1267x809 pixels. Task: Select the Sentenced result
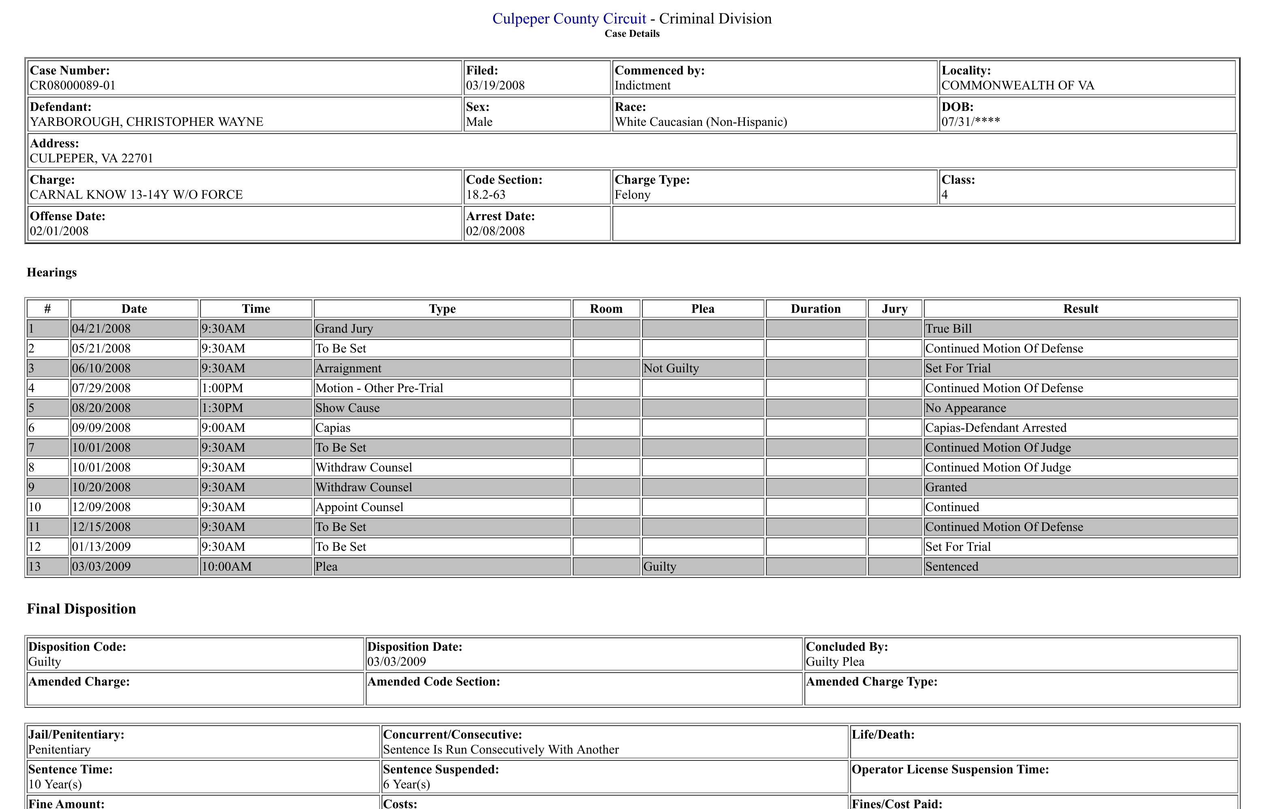coord(952,567)
